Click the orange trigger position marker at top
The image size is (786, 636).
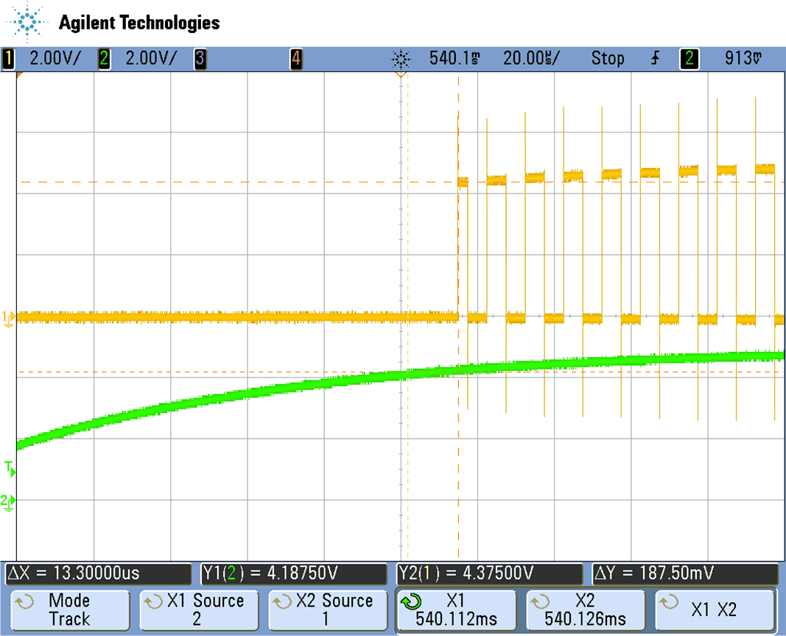click(x=401, y=74)
